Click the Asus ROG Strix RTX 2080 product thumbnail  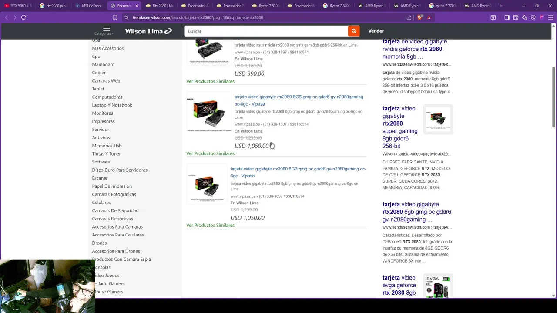click(209, 52)
